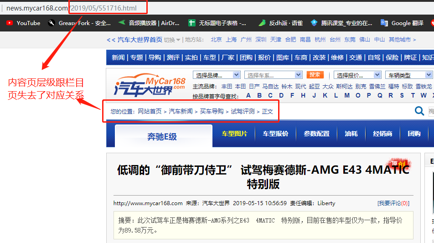Select 上海 local station
434x243 pixels.
(231, 40)
